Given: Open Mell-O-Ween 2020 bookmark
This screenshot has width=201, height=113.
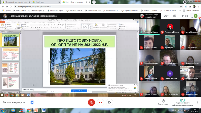Looking at the screenshot, I should click(93, 11).
